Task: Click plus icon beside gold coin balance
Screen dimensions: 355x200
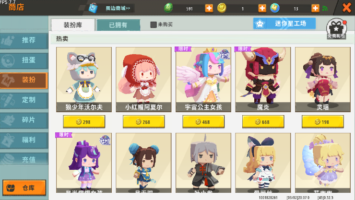Action: 262,8
